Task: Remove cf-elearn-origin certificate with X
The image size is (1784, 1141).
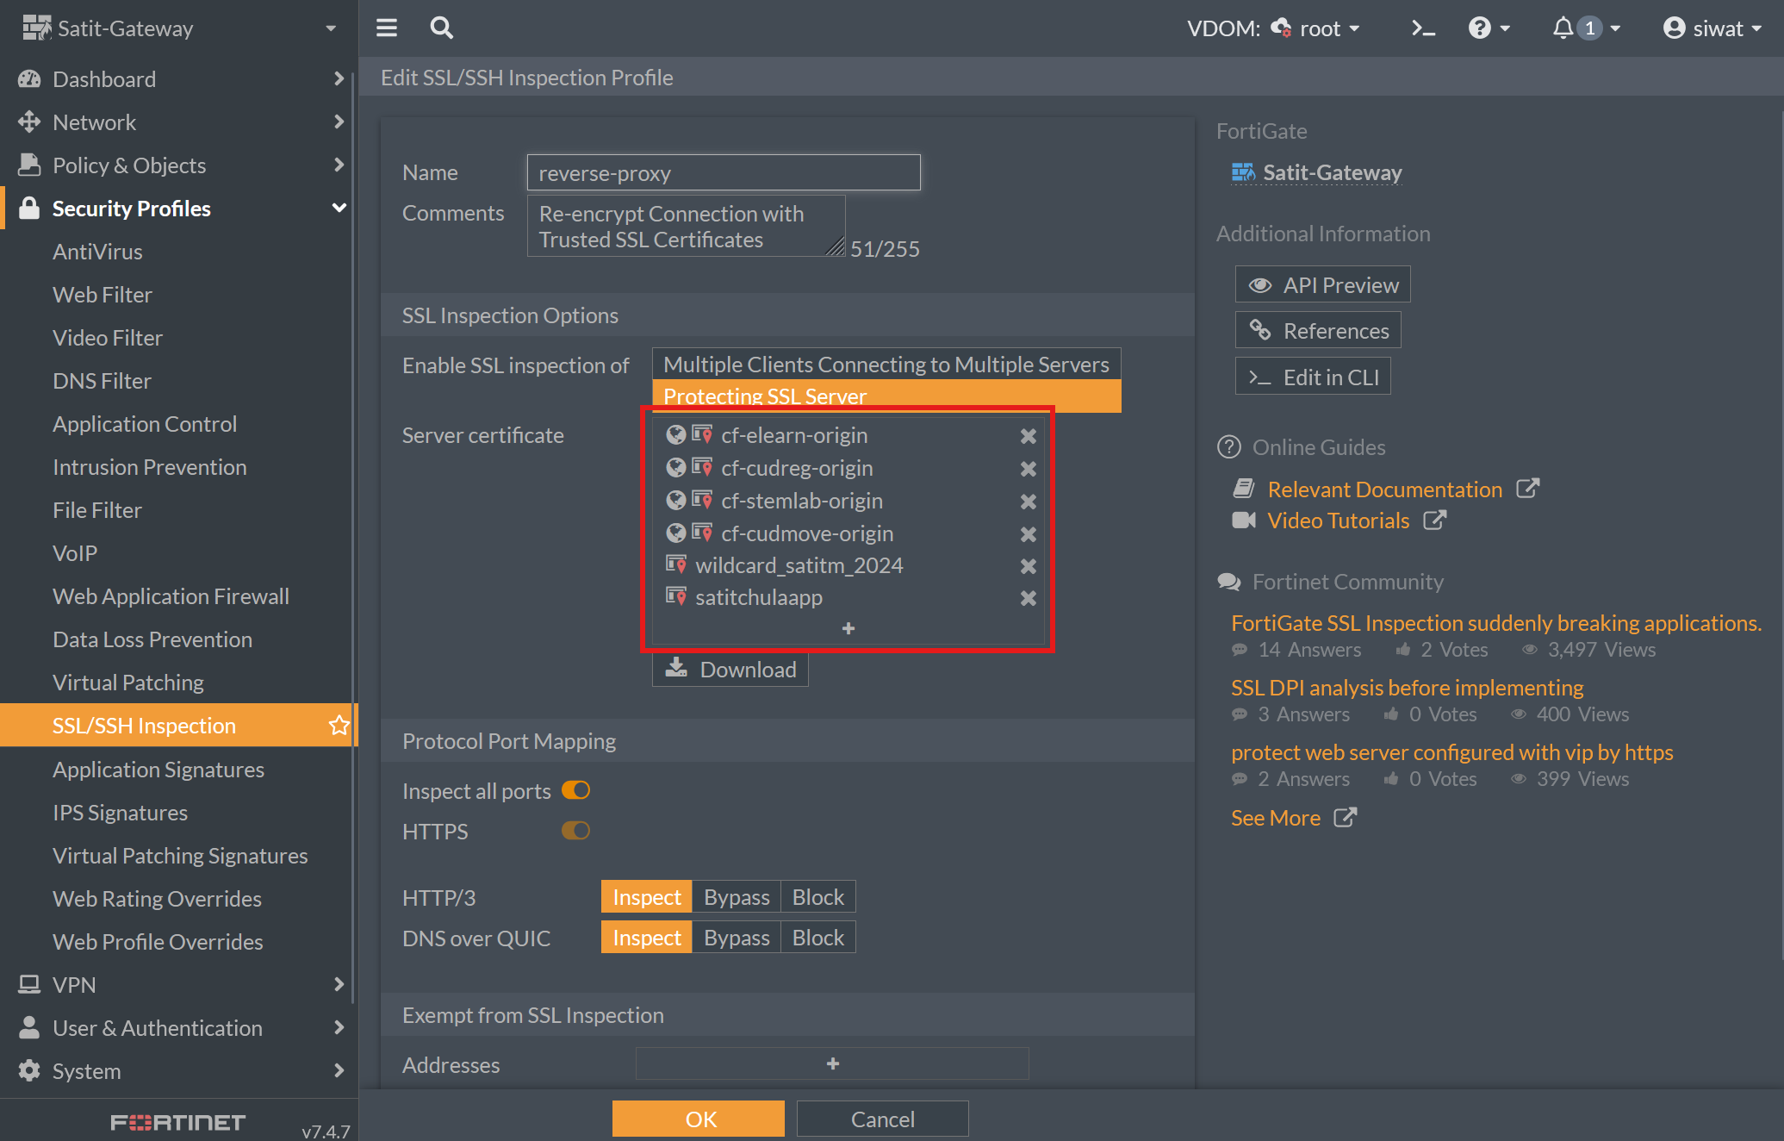Action: point(1029,436)
